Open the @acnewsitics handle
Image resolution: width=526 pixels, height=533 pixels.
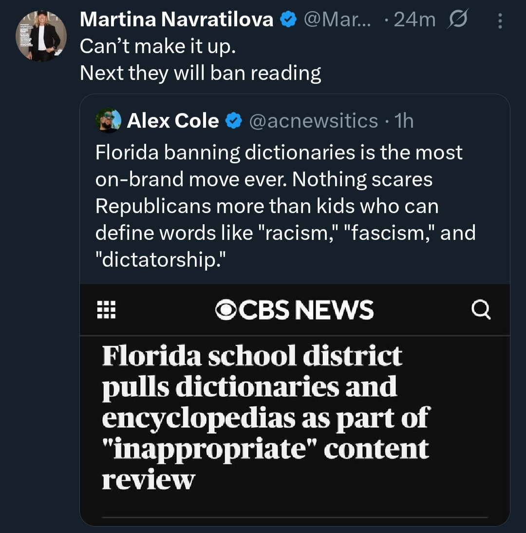(313, 121)
